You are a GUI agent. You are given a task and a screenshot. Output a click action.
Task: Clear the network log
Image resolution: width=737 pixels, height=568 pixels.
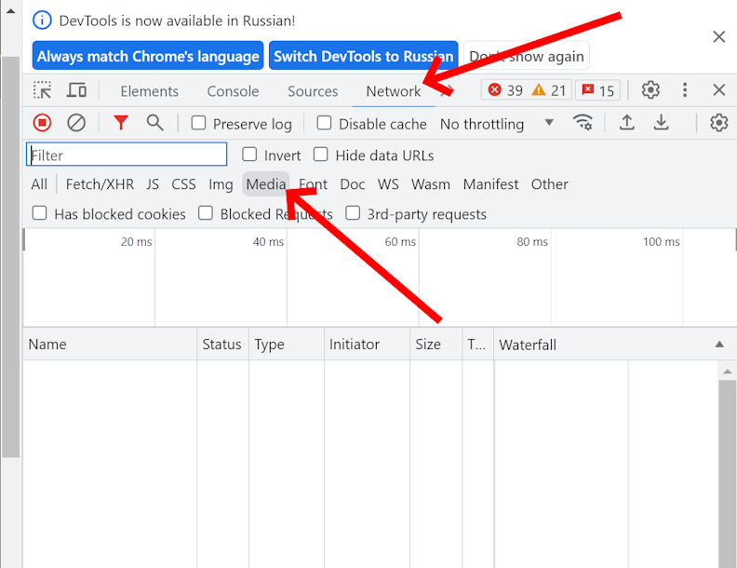click(76, 123)
